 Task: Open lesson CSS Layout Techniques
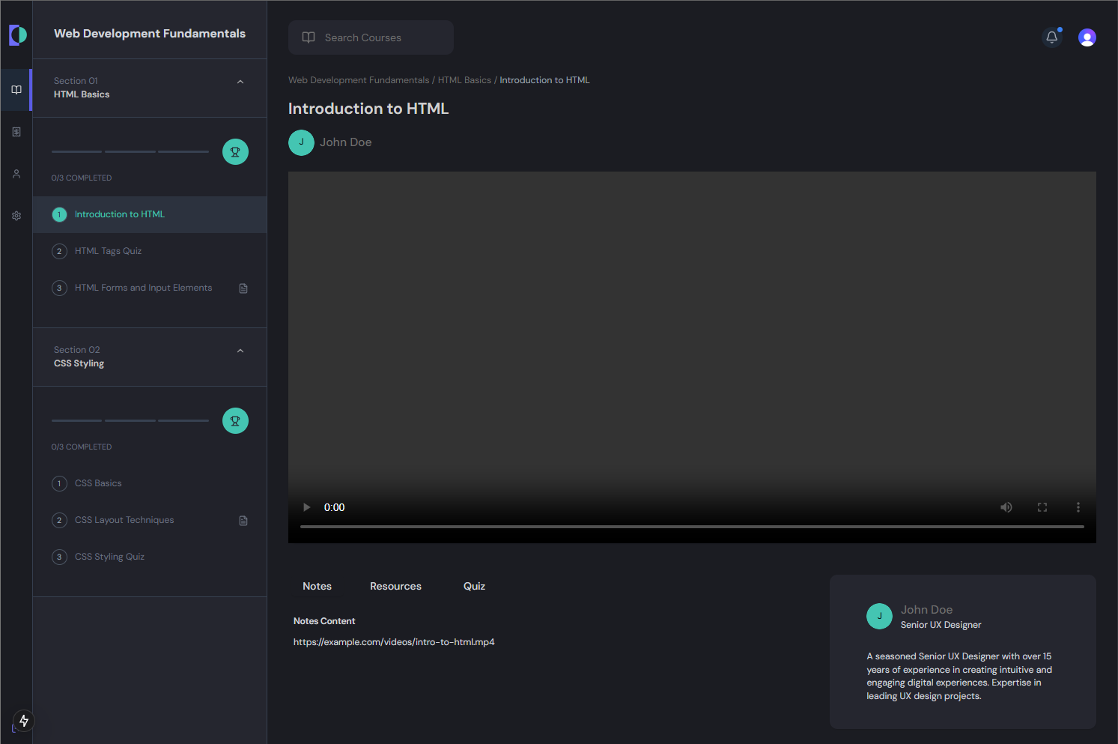tap(150, 521)
